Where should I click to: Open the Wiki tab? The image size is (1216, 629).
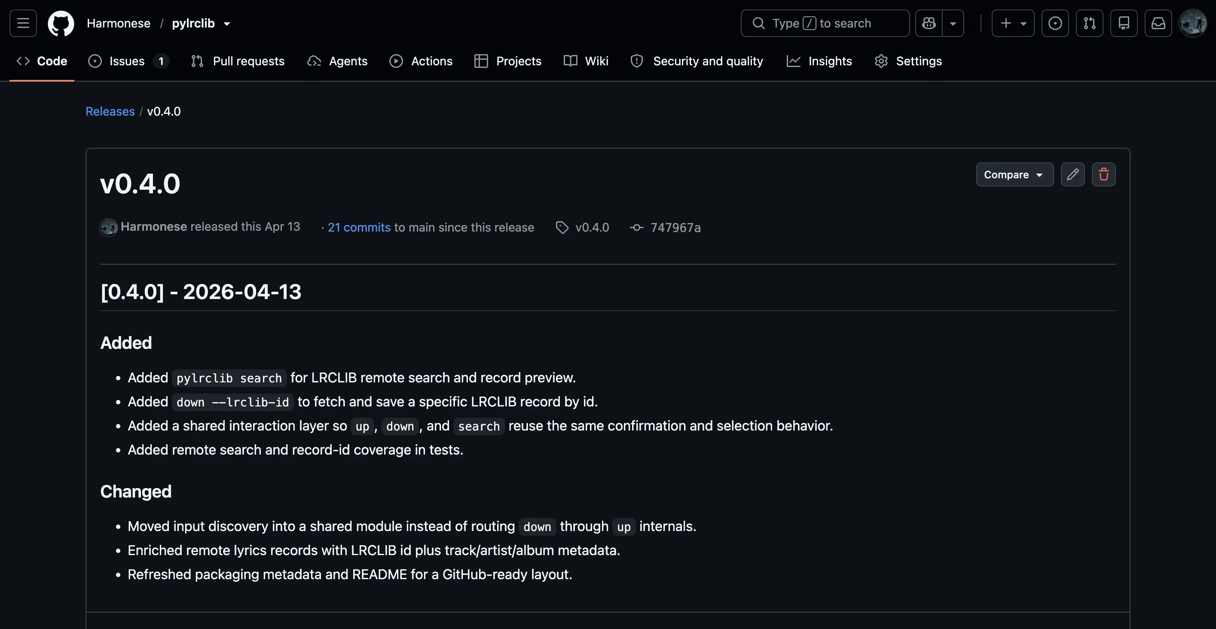click(586, 61)
